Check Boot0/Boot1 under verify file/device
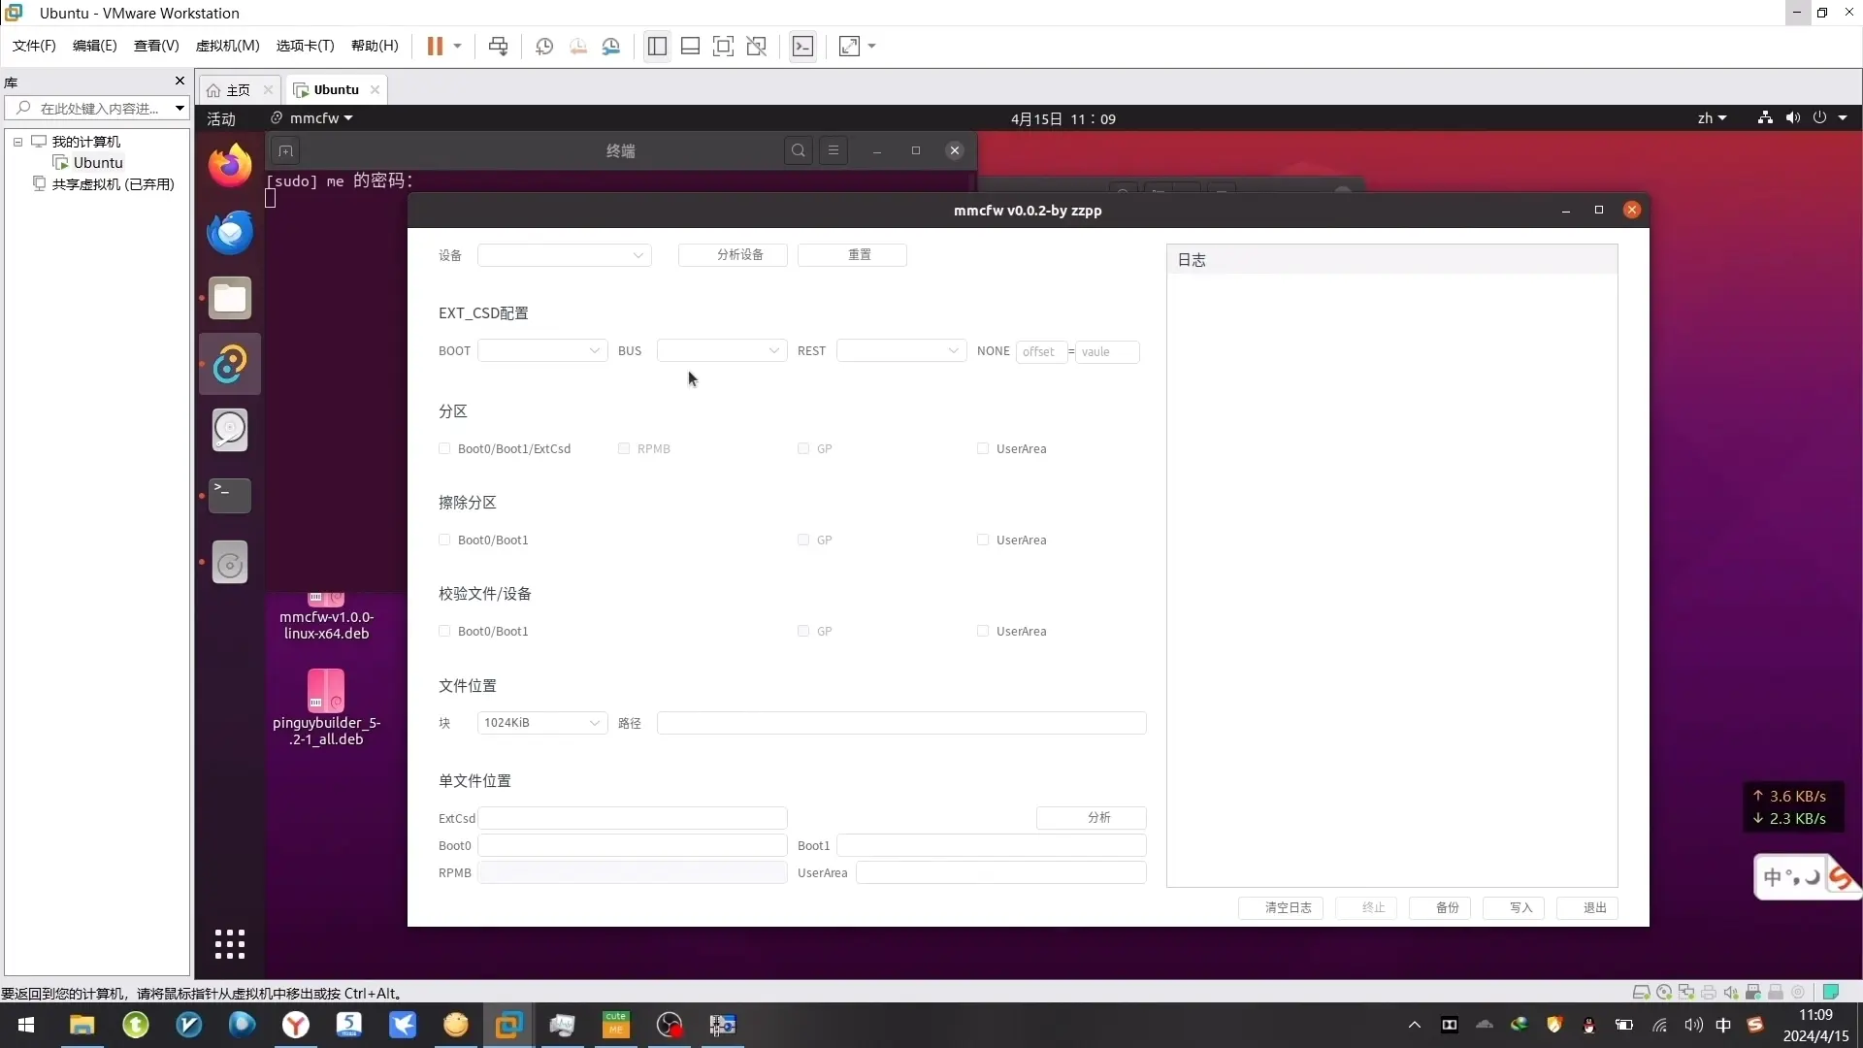The image size is (1863, 1048). (x=444, y=631)
